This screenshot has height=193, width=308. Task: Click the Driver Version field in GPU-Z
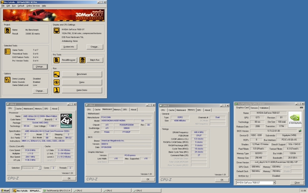tap(276, 162)
